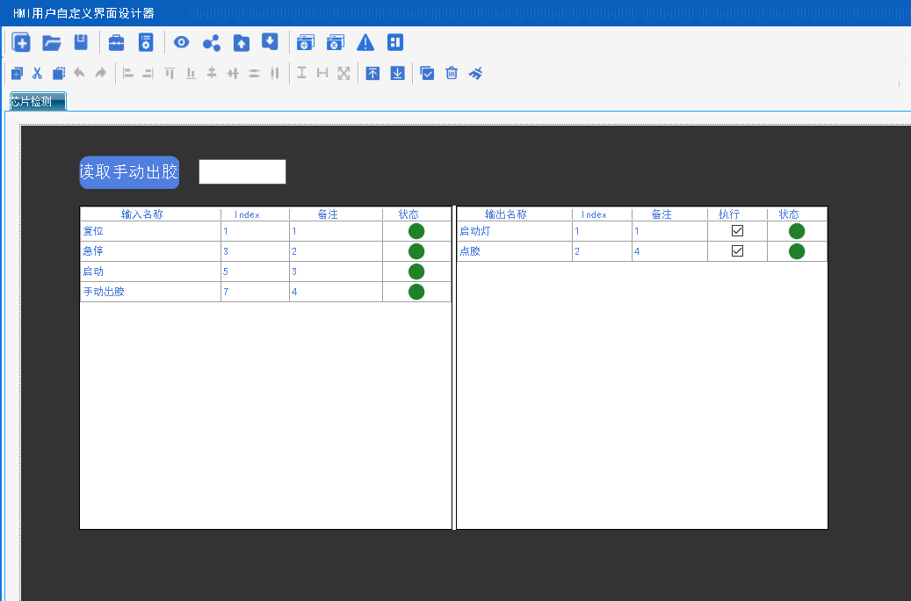
Task: Toggle the 执行 checkbox for 点胶
Action: point(737,250)
